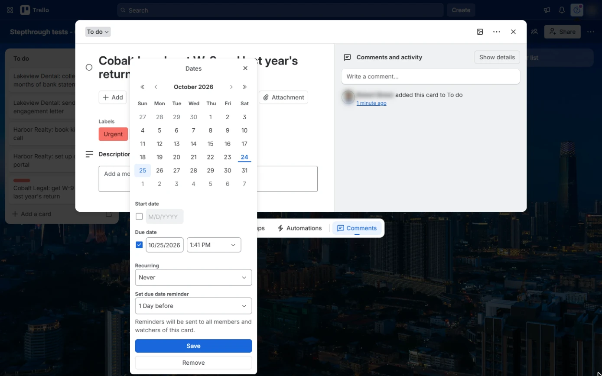Click the Automations lightning button
This screenshot has height=376, width=602.
(x=299, y=228)
